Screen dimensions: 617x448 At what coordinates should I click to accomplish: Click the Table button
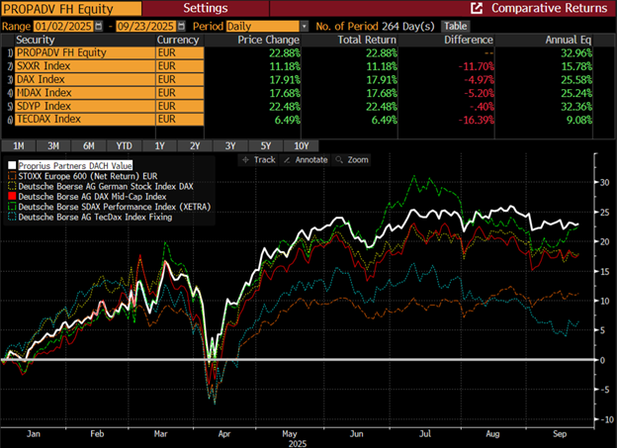pos(455,26)
